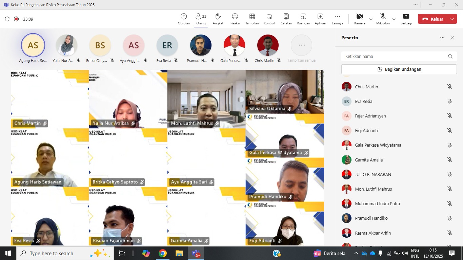Raise hand with the Angkat icon
Image resolution: width=463 pixels, height=260 pixels.
point(218,19)
